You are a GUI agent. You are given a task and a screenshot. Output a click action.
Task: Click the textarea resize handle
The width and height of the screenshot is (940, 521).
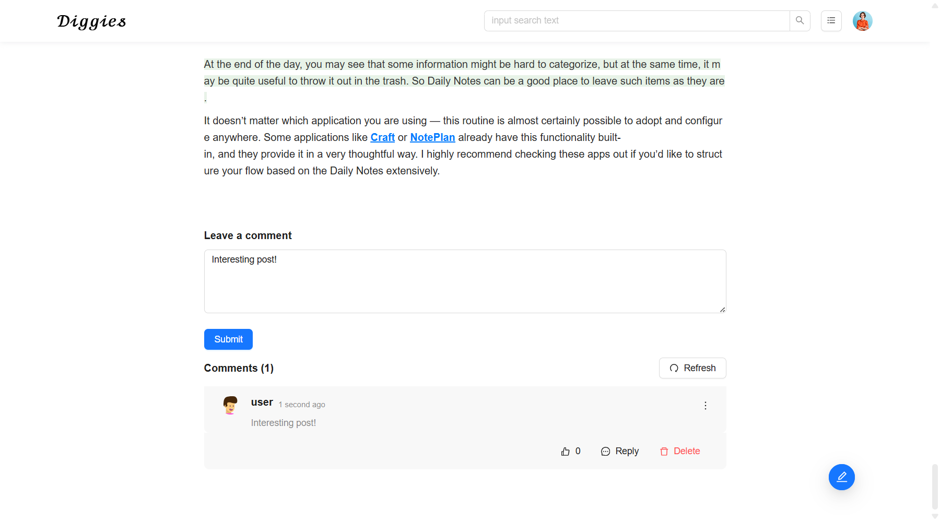[722, 310]
